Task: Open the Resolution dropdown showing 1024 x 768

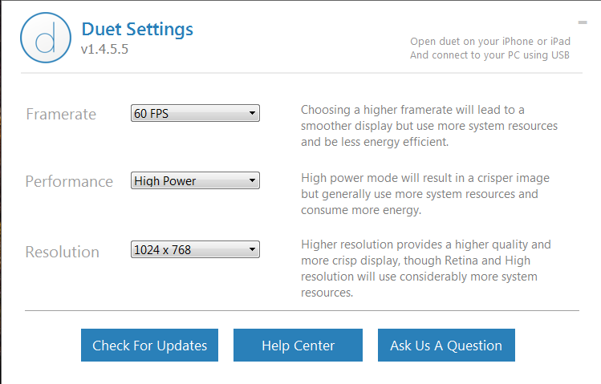Action: pyautogui.click(x=195, y=249)
